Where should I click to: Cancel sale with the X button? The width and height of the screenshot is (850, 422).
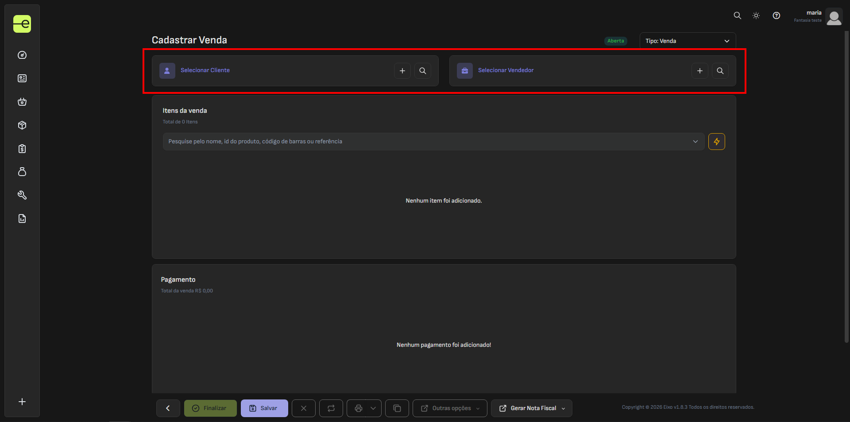(x=304, y=408)
